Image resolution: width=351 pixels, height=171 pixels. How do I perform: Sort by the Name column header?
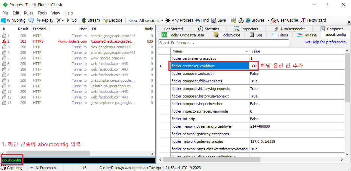pos(210,51)
